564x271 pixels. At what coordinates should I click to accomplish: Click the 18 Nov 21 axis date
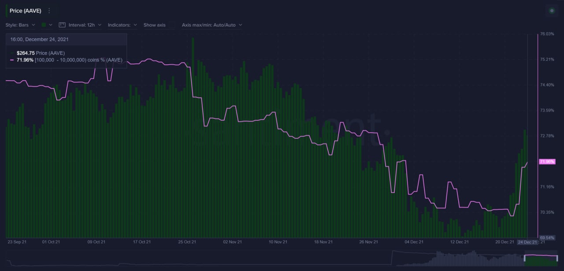(x=323, y=242)
